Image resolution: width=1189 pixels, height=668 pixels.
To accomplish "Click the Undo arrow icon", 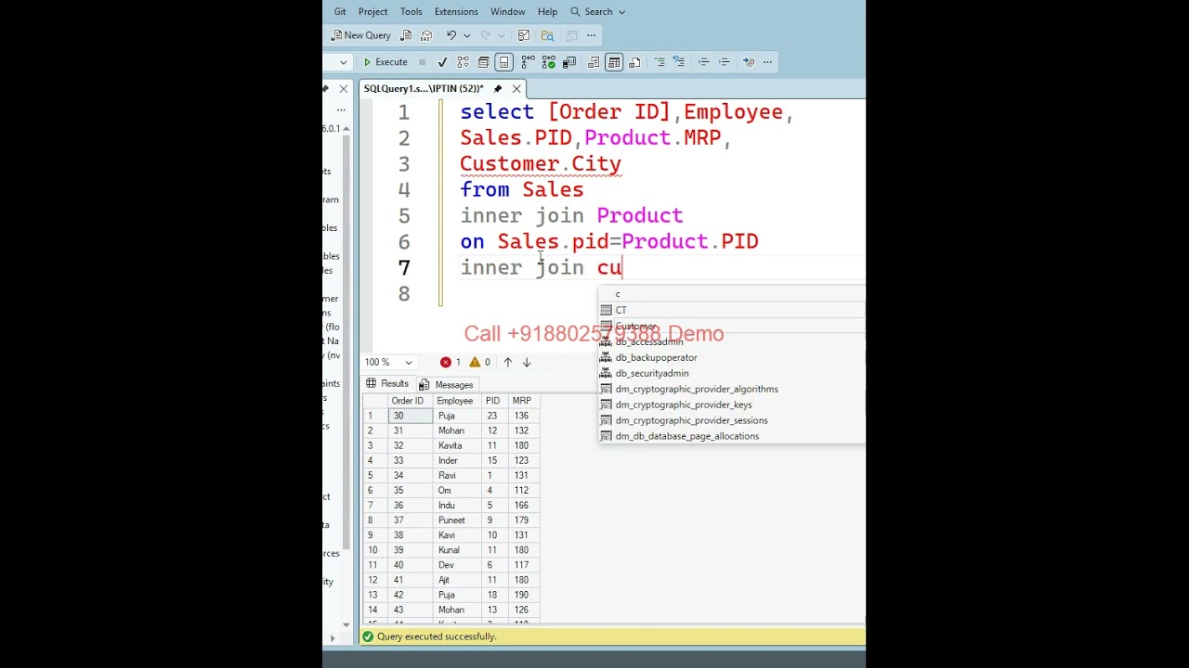I will [451, 35].
